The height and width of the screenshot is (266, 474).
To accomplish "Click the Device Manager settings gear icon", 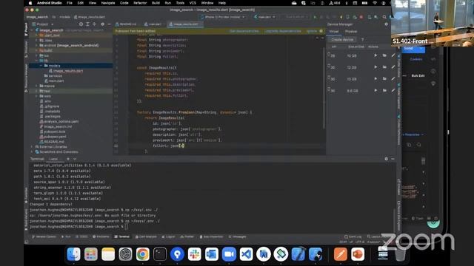I will 386,24.
